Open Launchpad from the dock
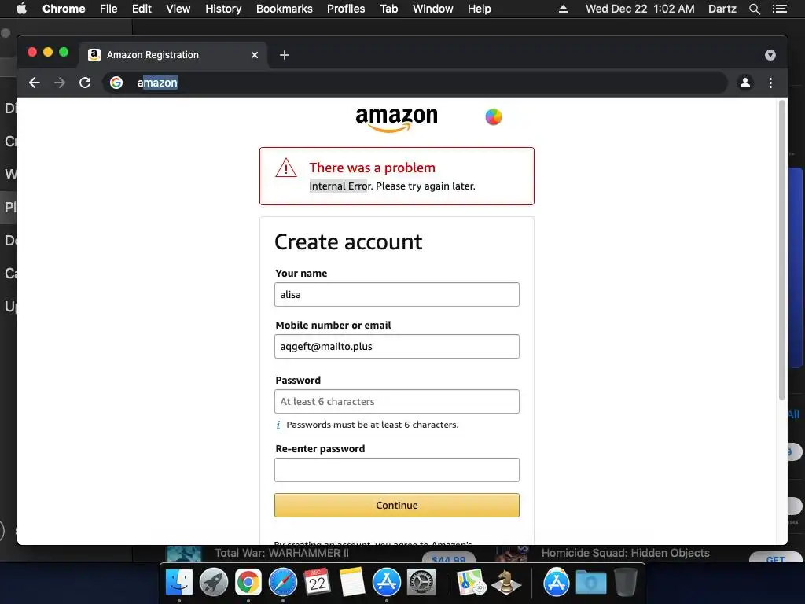 coord(214,582)
